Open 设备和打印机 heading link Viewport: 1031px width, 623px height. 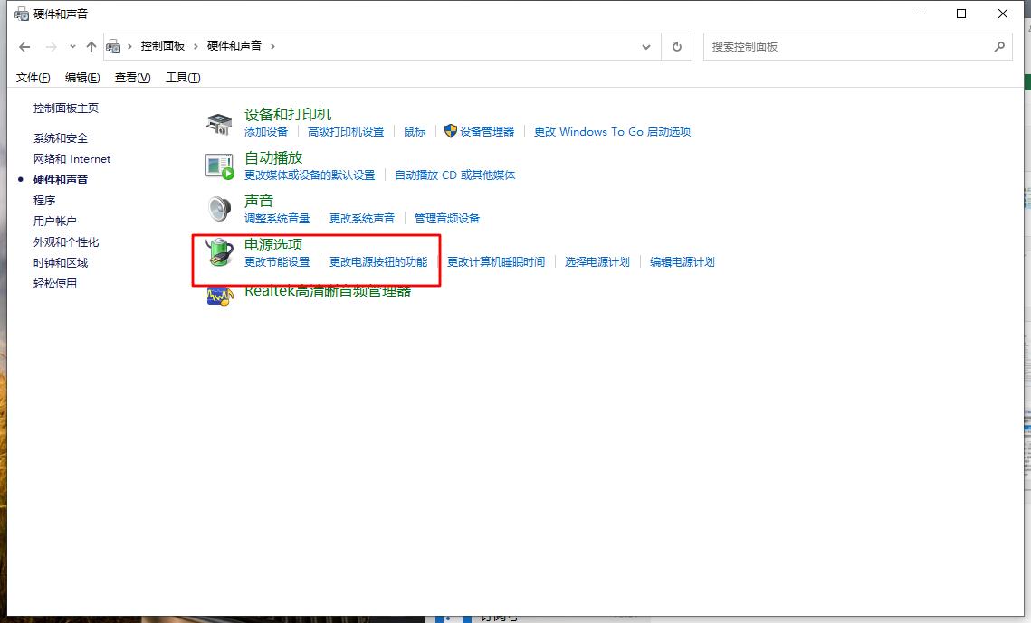[x=288, y=114]
